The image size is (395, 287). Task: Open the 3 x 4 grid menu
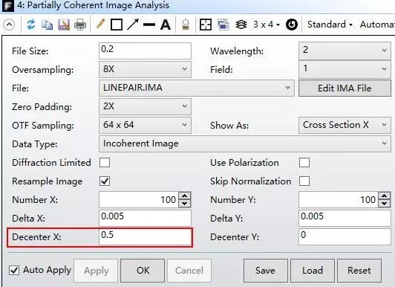267,25
